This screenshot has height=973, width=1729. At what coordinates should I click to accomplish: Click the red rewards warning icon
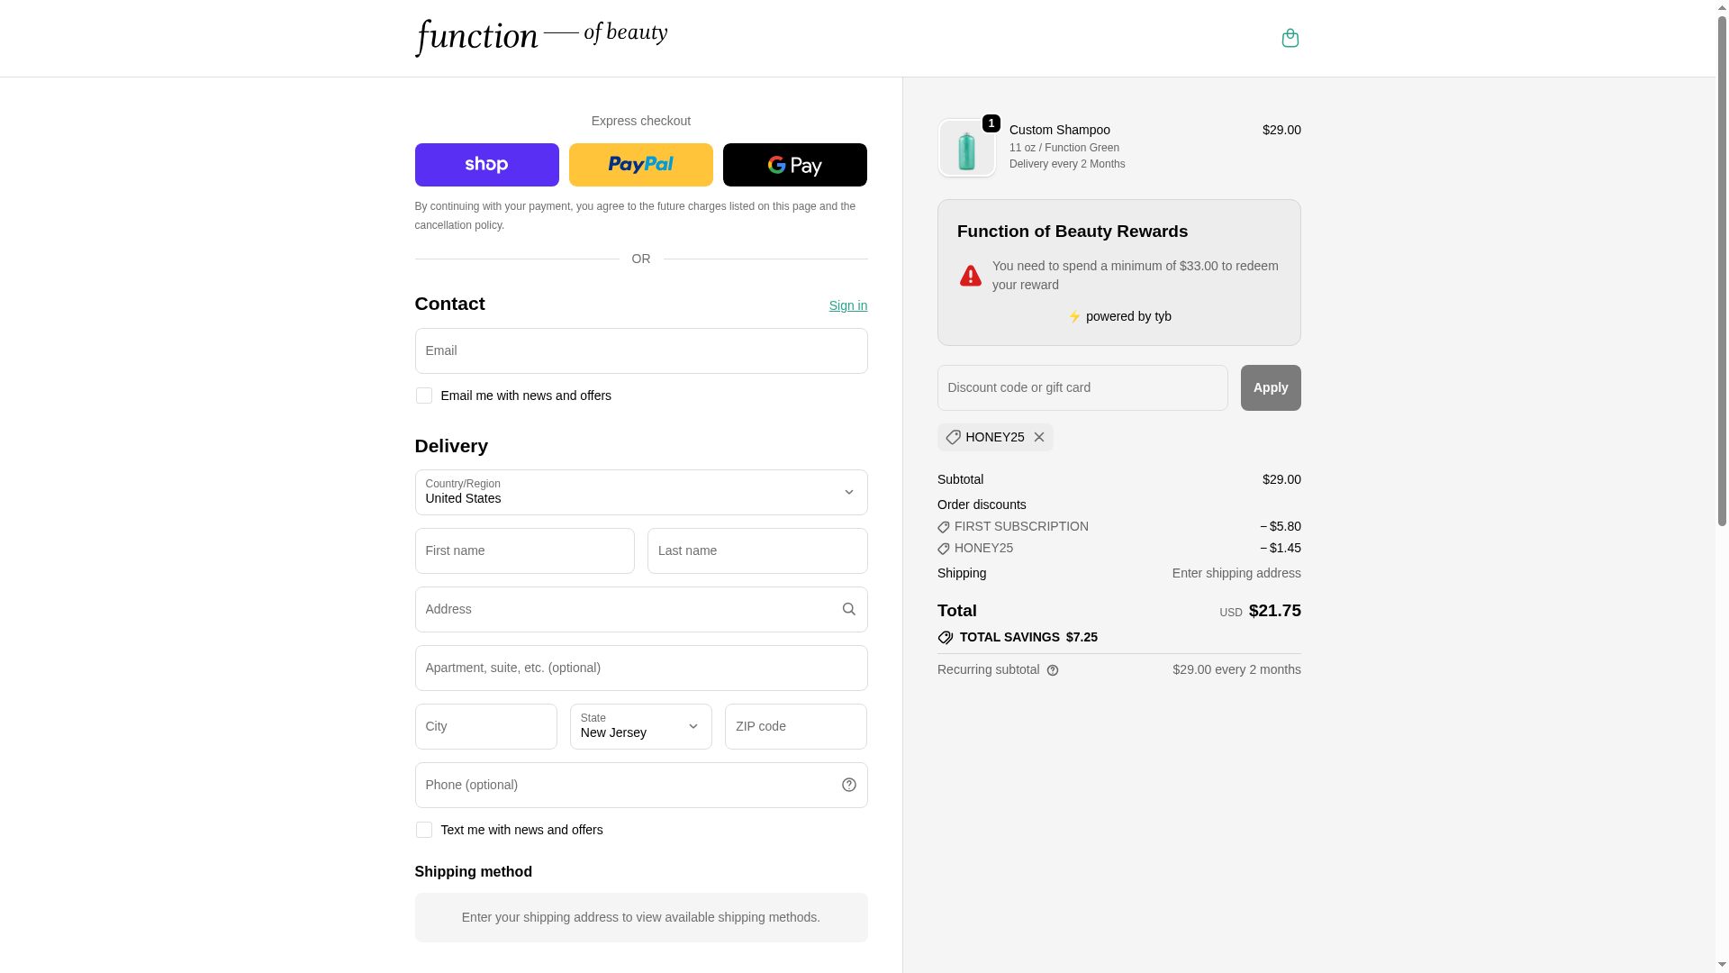(x=970, y=276)
